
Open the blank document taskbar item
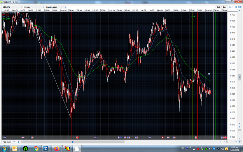(77, 149)
